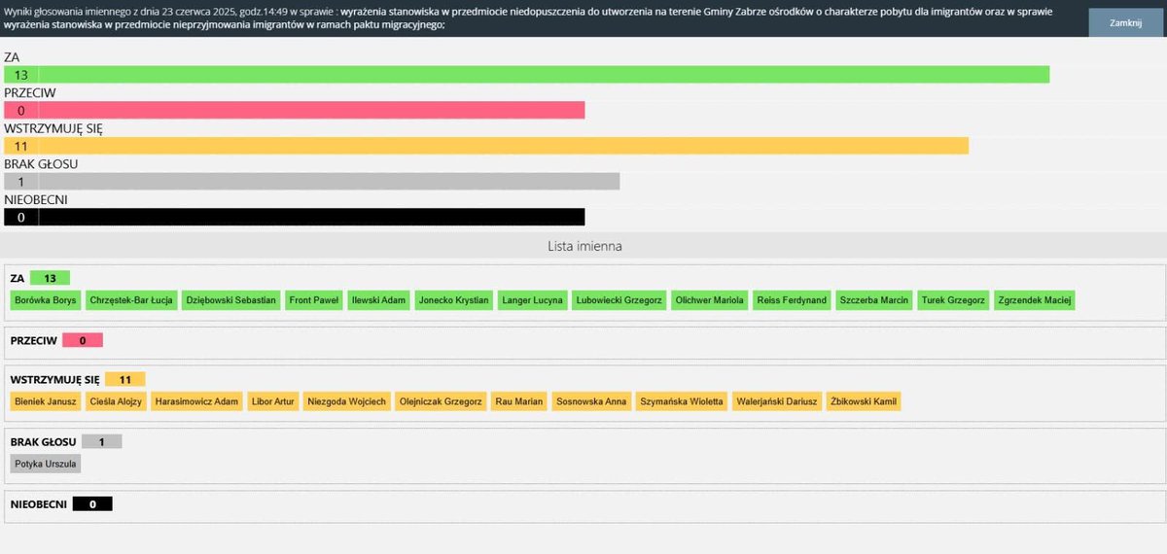Select voter Front Paweł
The width and height of the screenshot is (1167, 554).
314,300
